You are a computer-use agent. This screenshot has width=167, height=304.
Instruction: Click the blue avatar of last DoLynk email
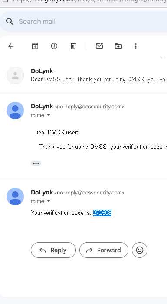(x=15, y=197)
